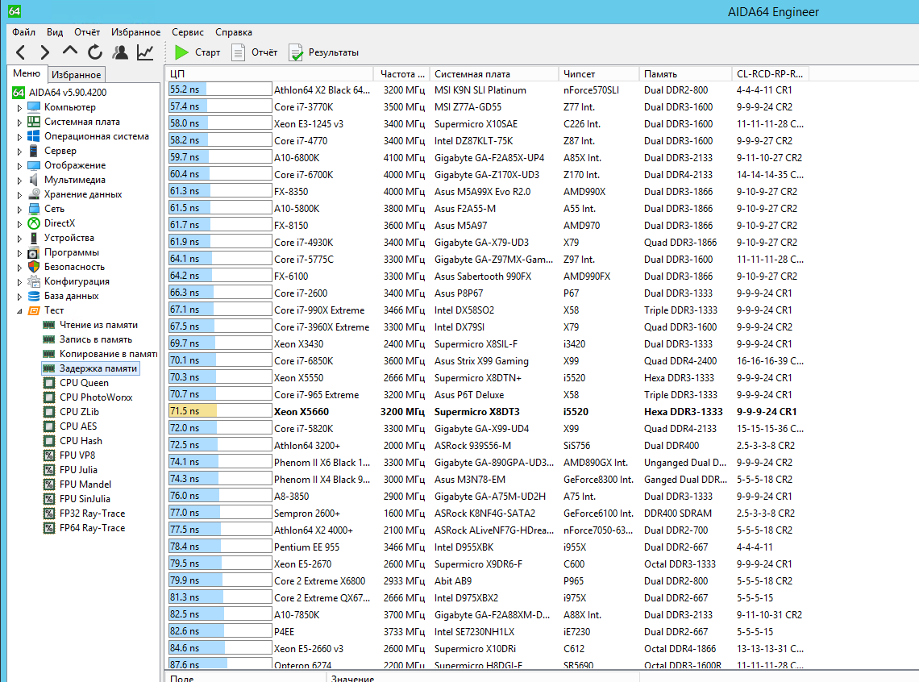Click the Программы software icon
Screen dimensions: 919x682
click(34, 252)
